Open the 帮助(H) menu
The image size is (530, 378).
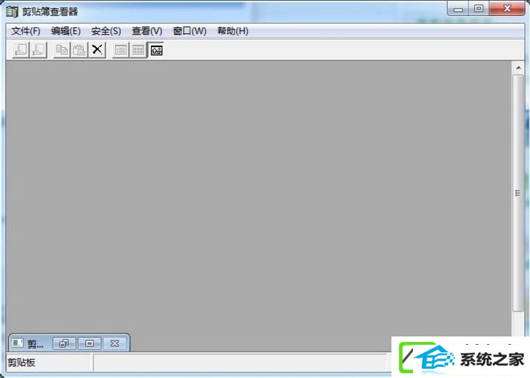tap(233, 31)
